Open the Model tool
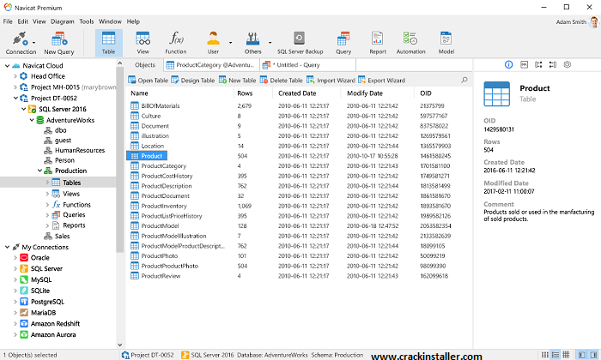 446,43
